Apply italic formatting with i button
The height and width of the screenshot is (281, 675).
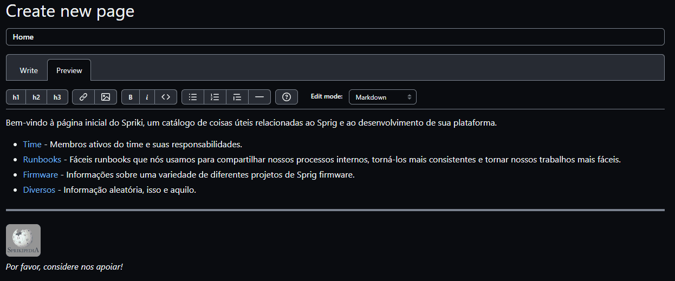[x=147, y=97]
